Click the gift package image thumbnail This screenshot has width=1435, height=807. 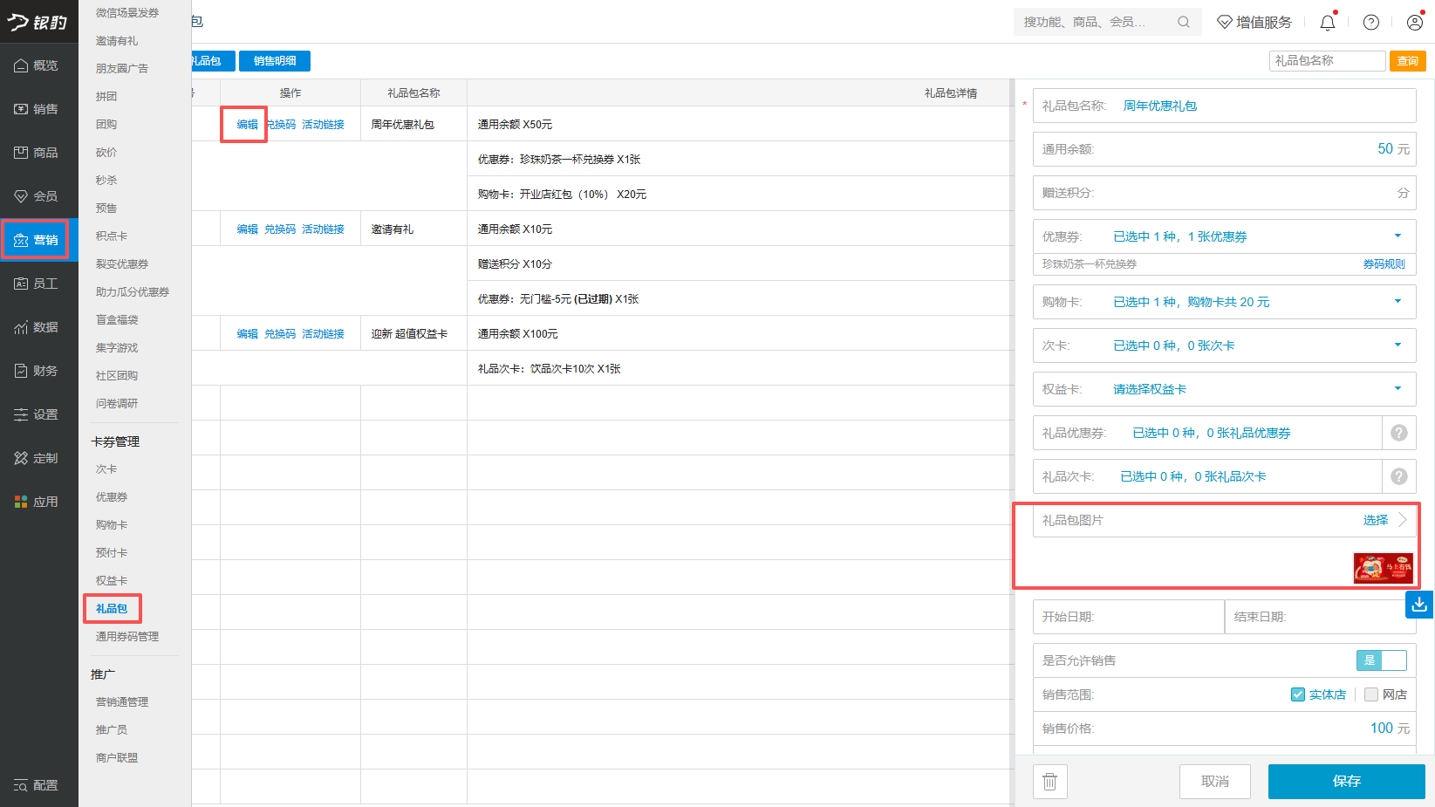tap(1383, 568)
